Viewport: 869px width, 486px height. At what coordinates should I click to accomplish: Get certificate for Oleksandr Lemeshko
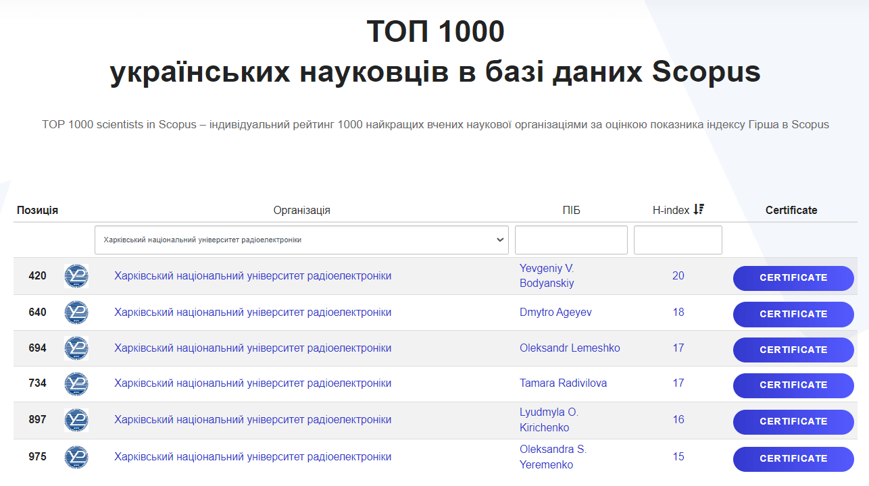pyautogui.click(x=793, y=350)
